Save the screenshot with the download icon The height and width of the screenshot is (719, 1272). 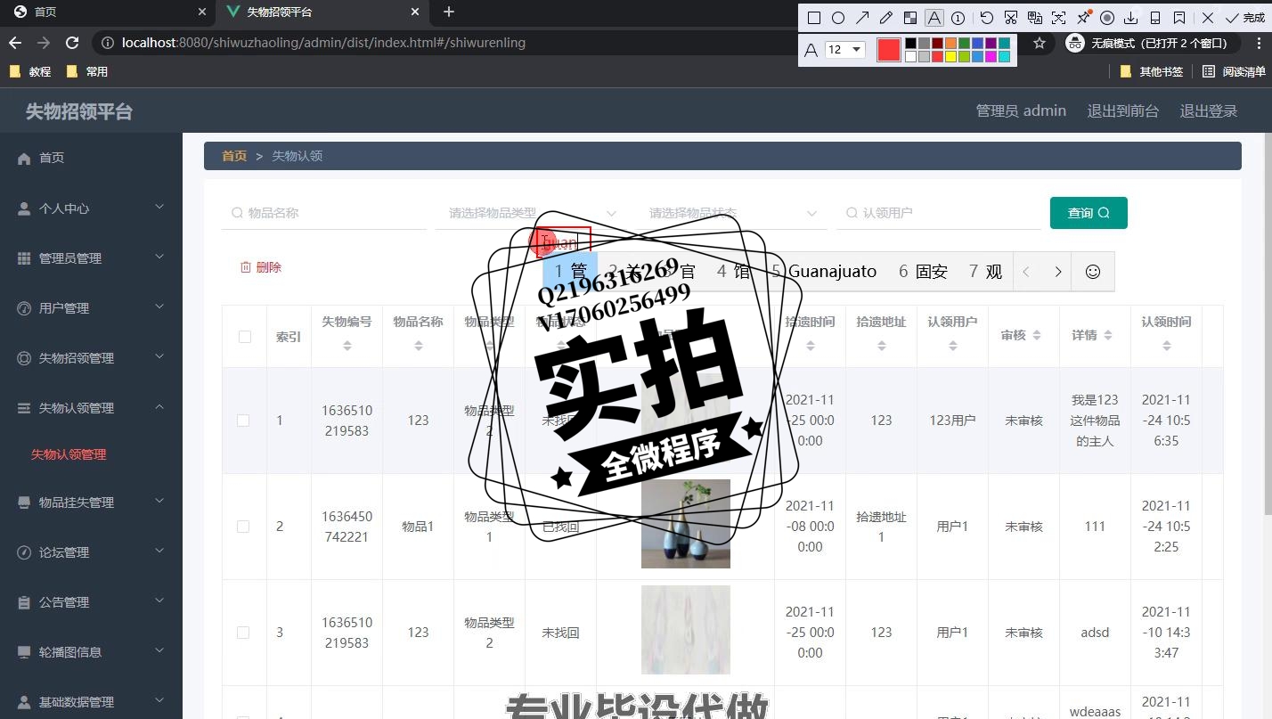point(1131,18)
